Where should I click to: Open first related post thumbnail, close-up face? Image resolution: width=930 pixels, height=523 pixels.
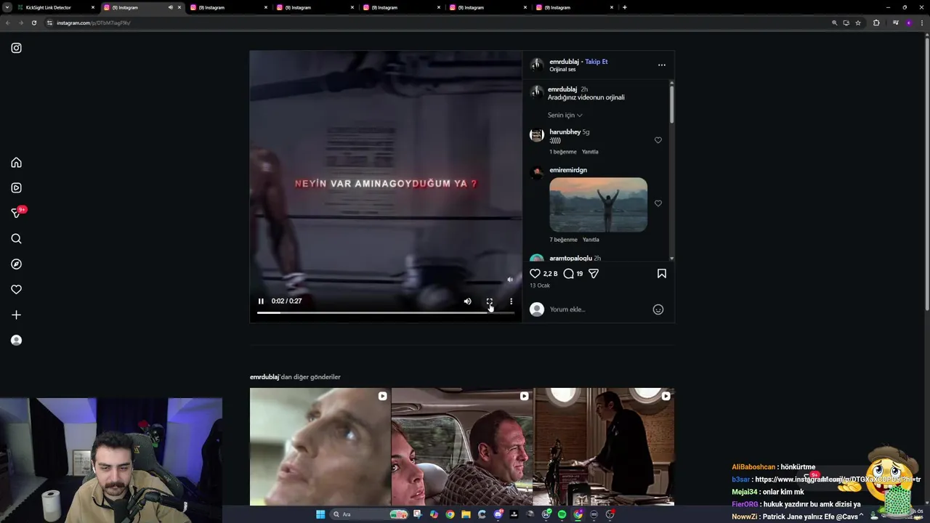[320, 447]
